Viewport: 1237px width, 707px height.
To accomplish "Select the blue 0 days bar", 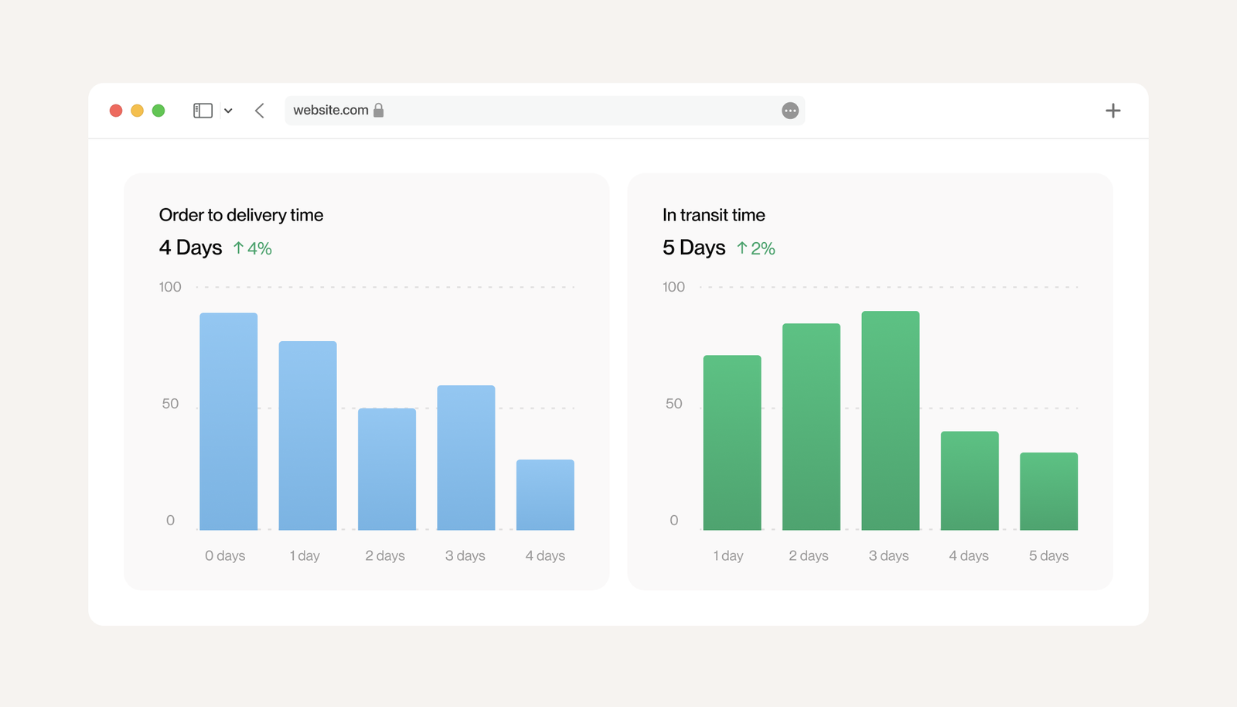I will pyautogui.click(x=229, y=422).
